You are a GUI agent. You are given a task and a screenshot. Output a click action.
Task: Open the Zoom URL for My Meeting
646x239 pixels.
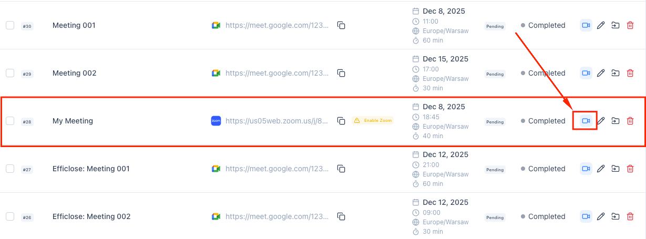point(277,121)
